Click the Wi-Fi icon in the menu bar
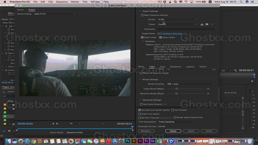 point(186,2)
